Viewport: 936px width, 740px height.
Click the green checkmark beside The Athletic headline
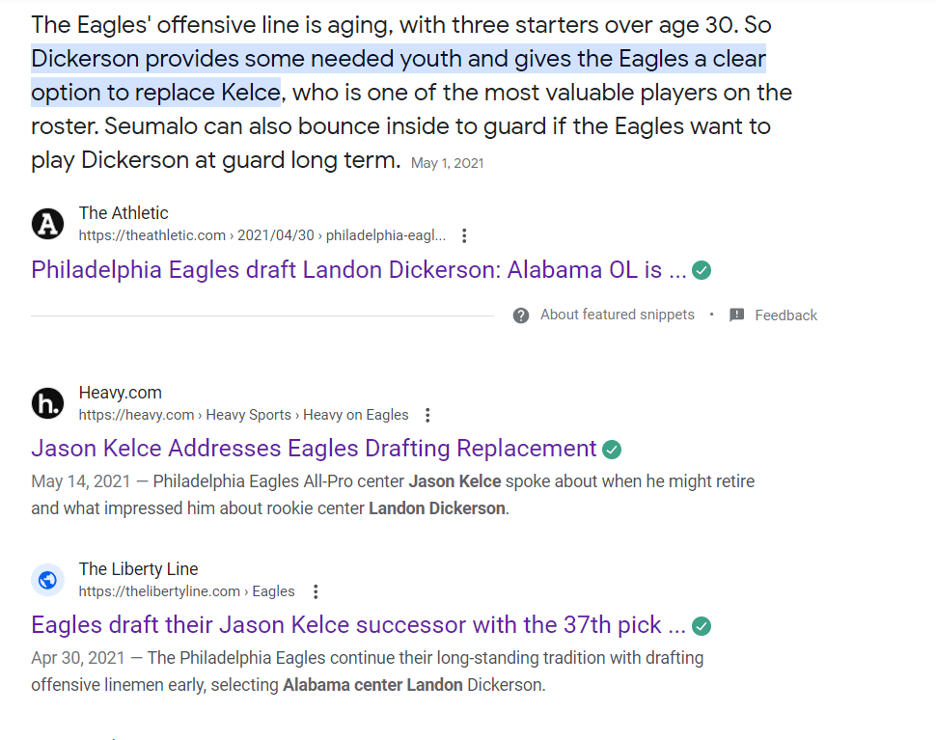coord(702,270)
